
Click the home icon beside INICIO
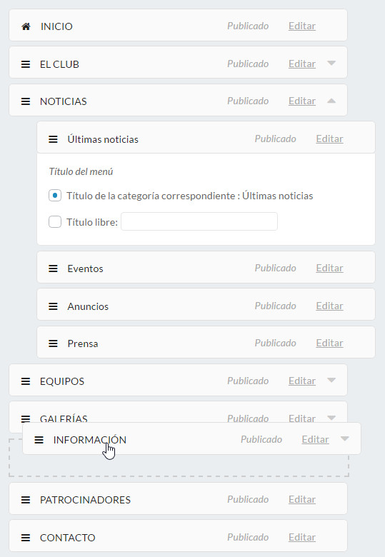click(26, 26)
